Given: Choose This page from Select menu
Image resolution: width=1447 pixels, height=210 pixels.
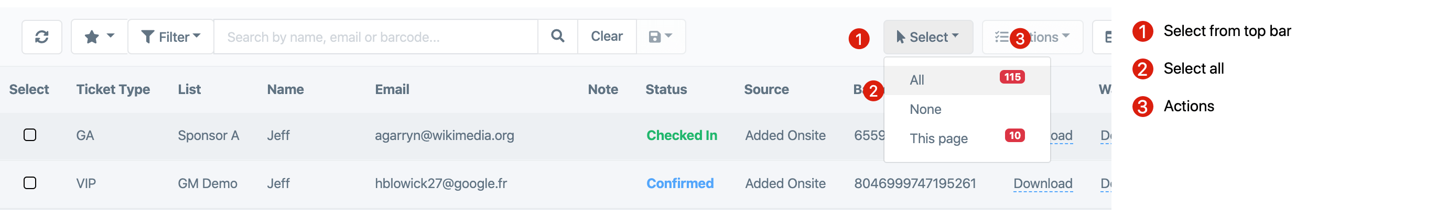Looking at the screenshot, I should click(938, 138).
